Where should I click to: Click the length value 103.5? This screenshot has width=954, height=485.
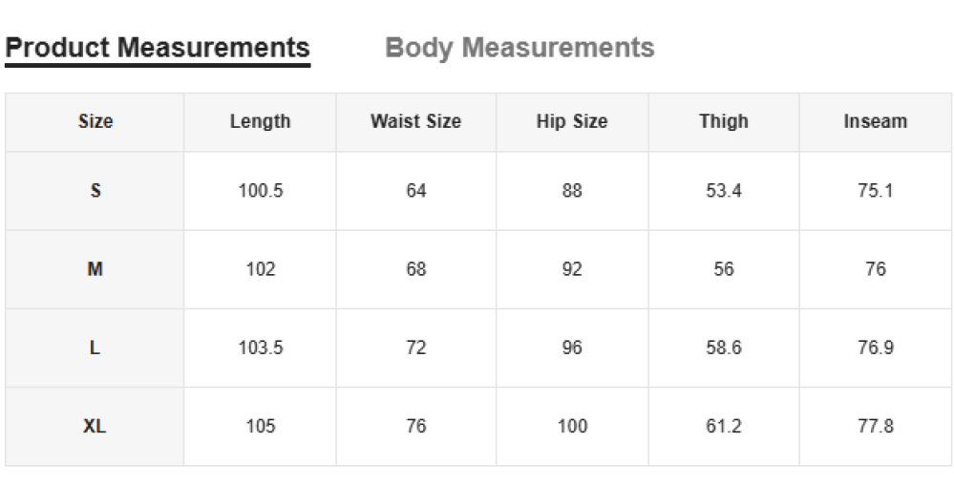coord(261,348)
